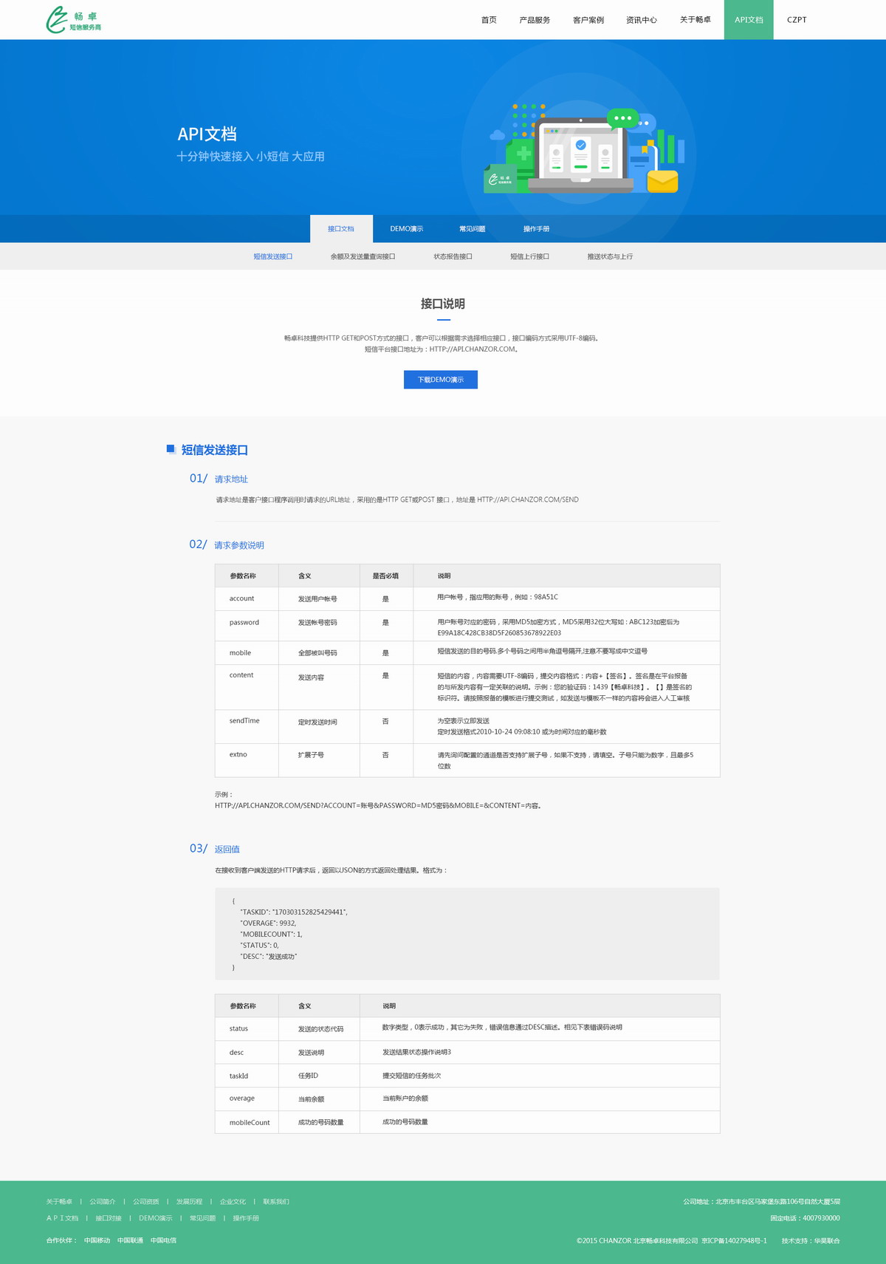Select 状态报告接口 sub-tab
This screenshot has height=1264, width=886.
[453, 256]
